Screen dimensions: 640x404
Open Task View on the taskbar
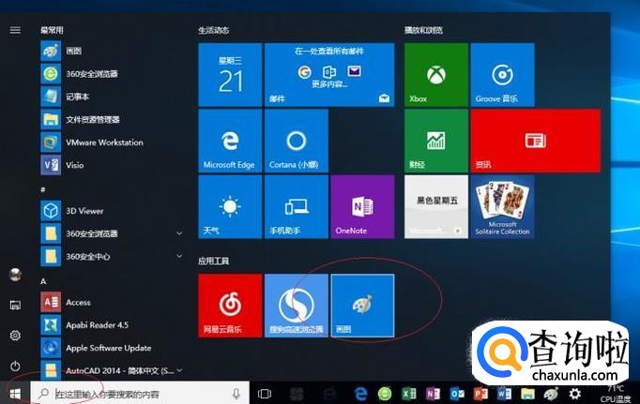point(265,394)
